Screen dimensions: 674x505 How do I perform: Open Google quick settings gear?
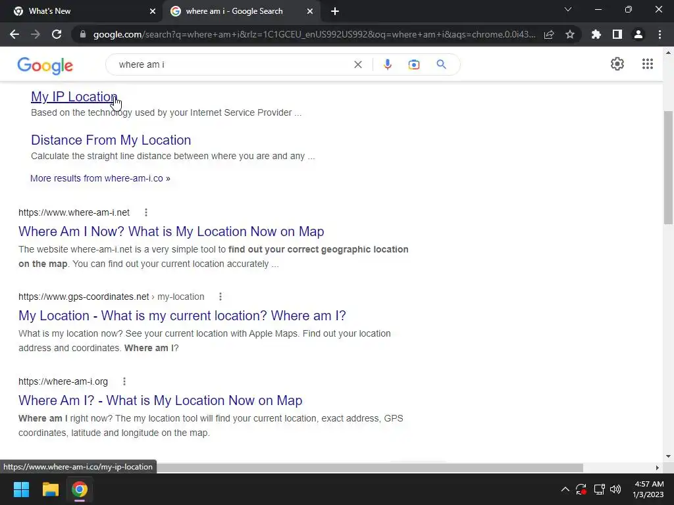[x=617, y=64]
